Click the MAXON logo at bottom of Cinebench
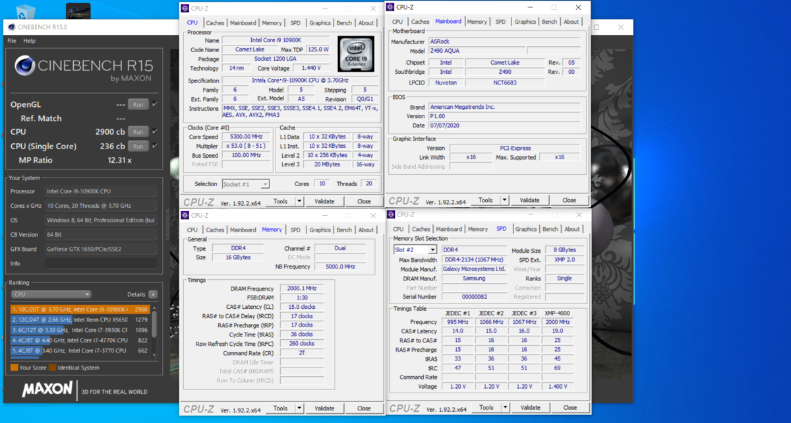Screen dimensions: 791x423 tap(47, 389)
